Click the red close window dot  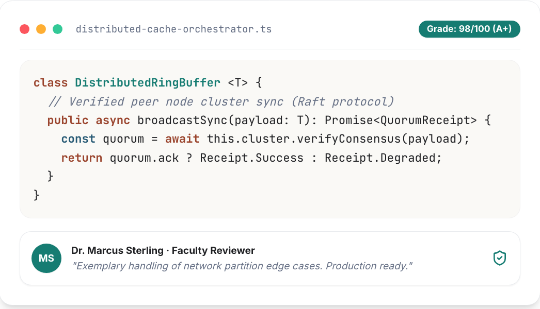[24, 29]
